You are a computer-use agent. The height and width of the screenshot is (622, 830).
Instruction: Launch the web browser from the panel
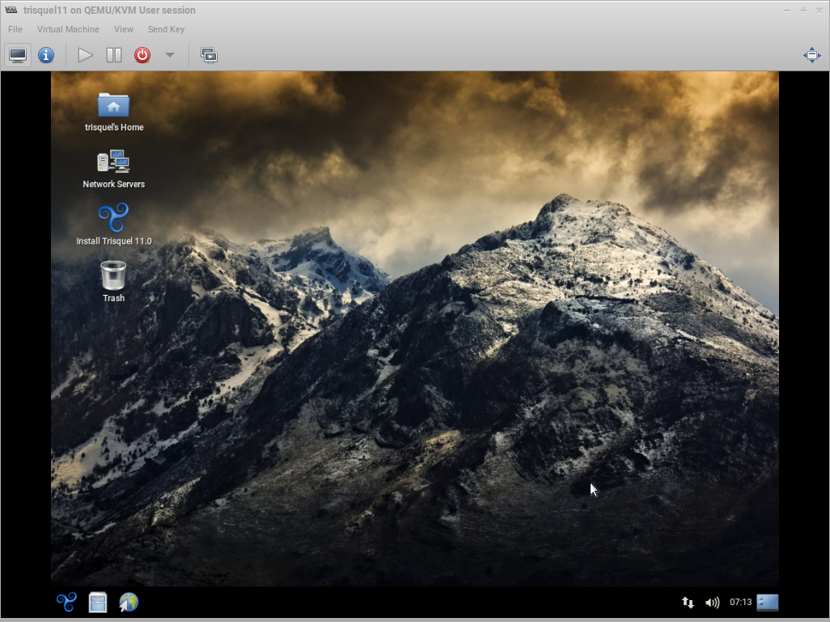[129, 602]
